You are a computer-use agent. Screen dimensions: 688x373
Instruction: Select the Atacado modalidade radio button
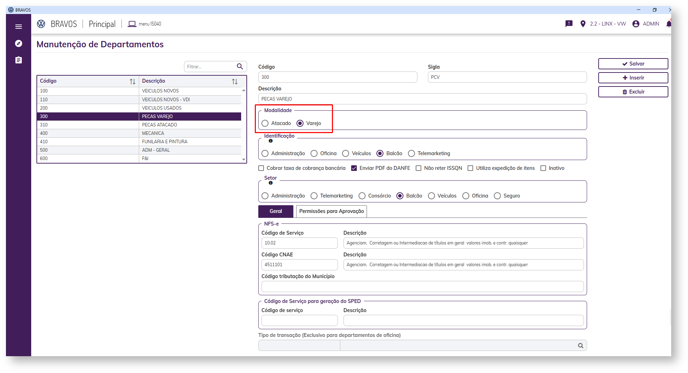265,123
